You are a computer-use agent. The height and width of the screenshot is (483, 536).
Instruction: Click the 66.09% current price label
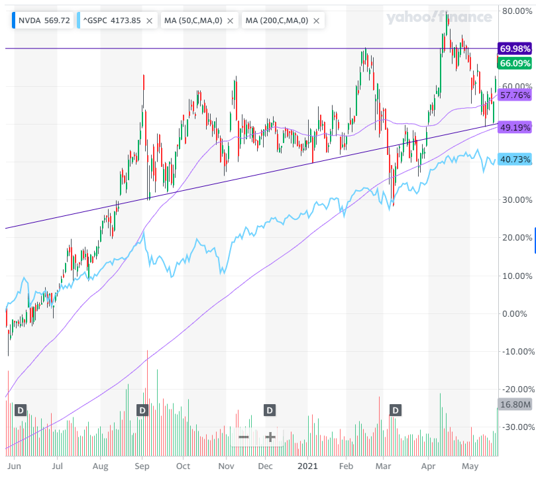[x=515, y=63]
